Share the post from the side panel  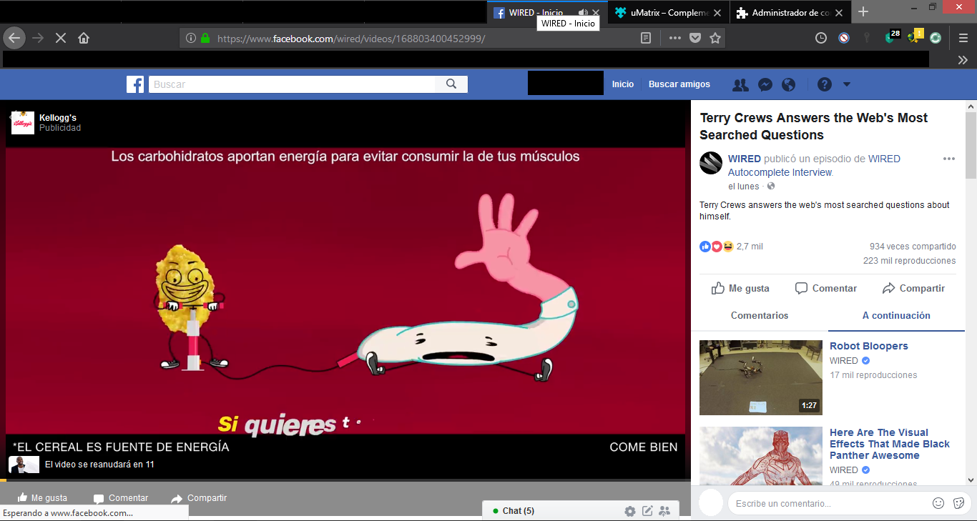coord(913,289)
